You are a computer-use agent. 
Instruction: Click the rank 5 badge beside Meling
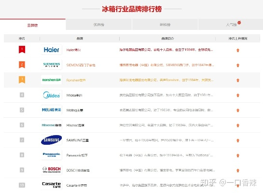coord(22,110)
